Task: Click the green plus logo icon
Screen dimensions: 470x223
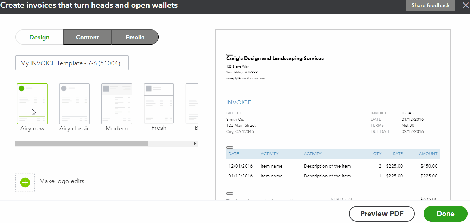Action: 25,182
